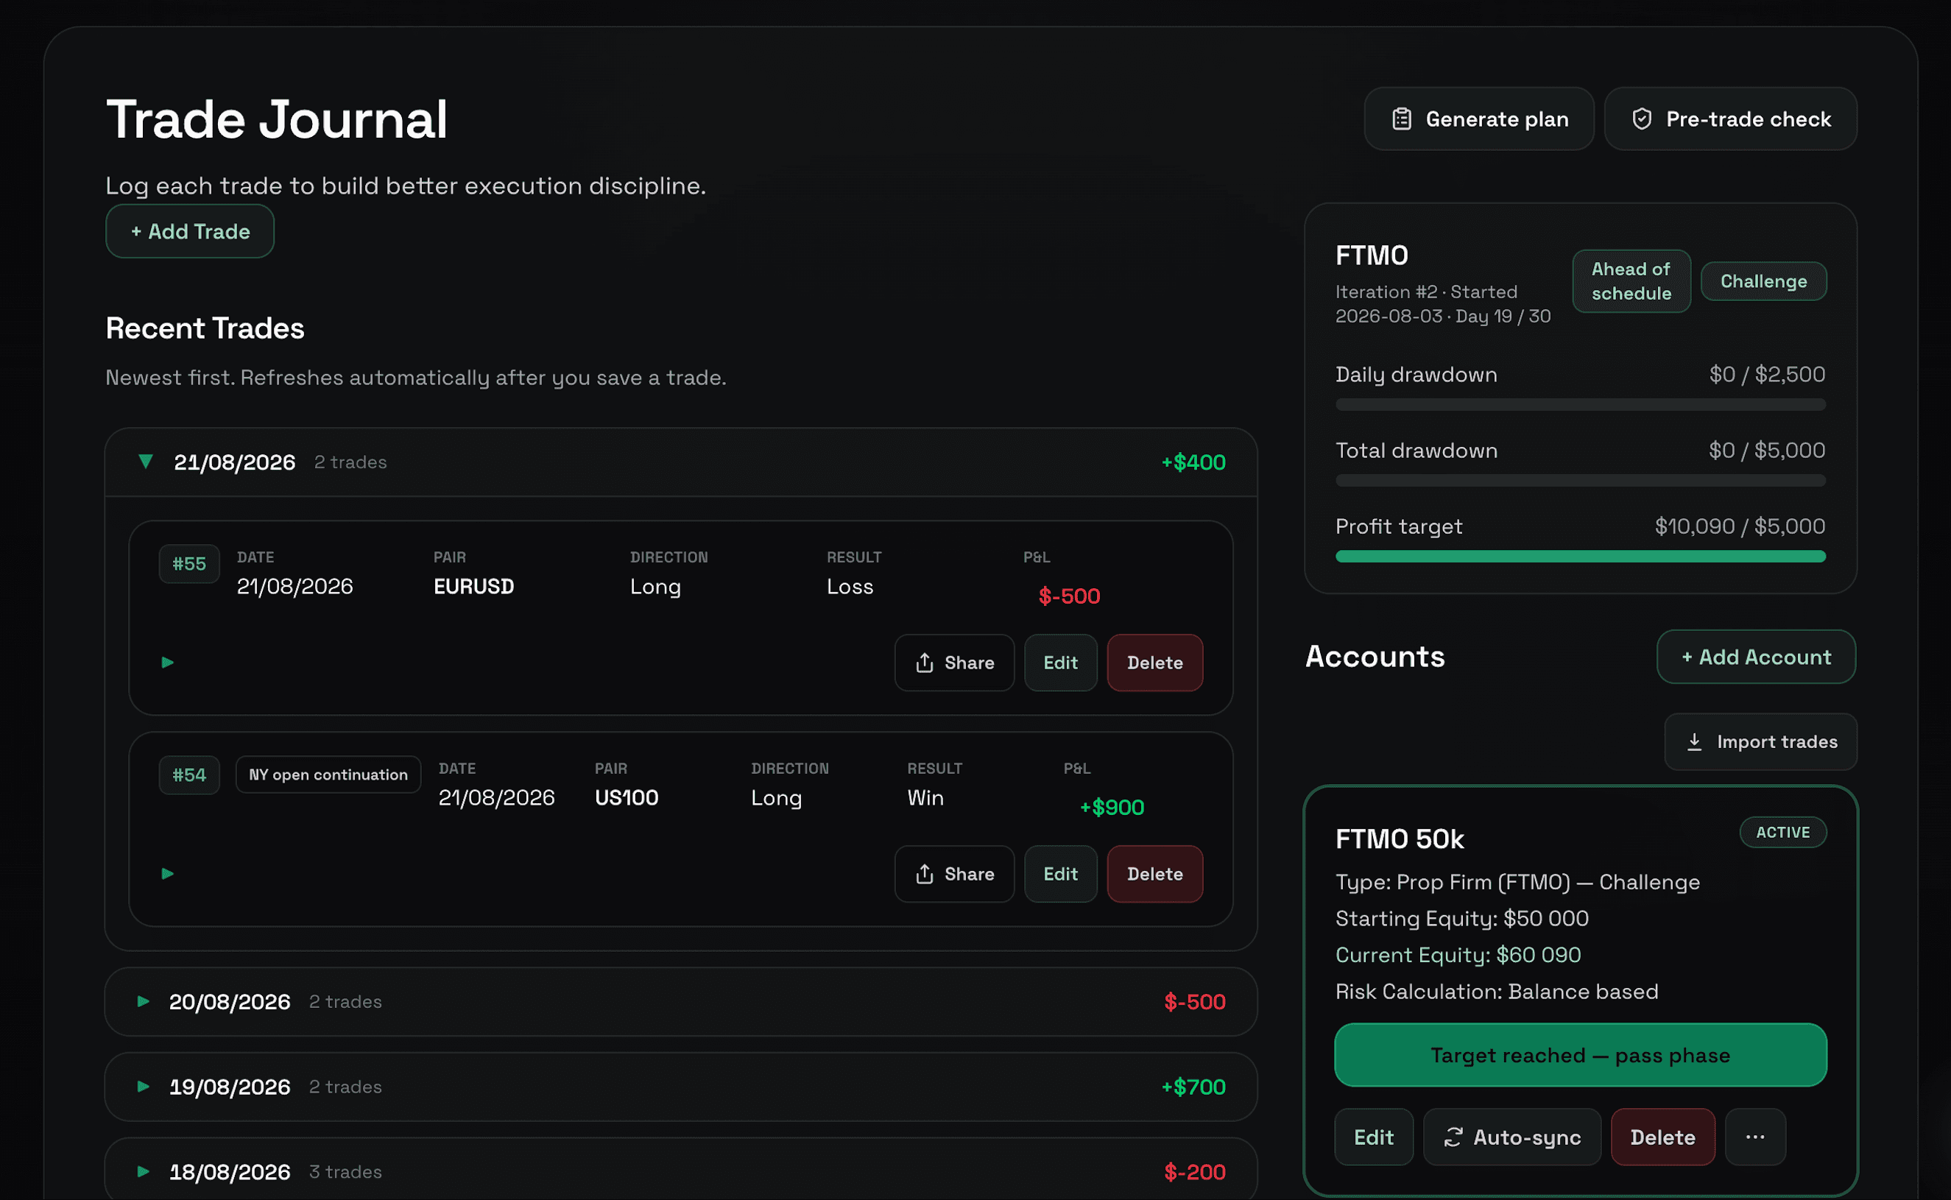Collapse the 21/08/2026 trades group
1951x1200 pixels.
point(145,461)
